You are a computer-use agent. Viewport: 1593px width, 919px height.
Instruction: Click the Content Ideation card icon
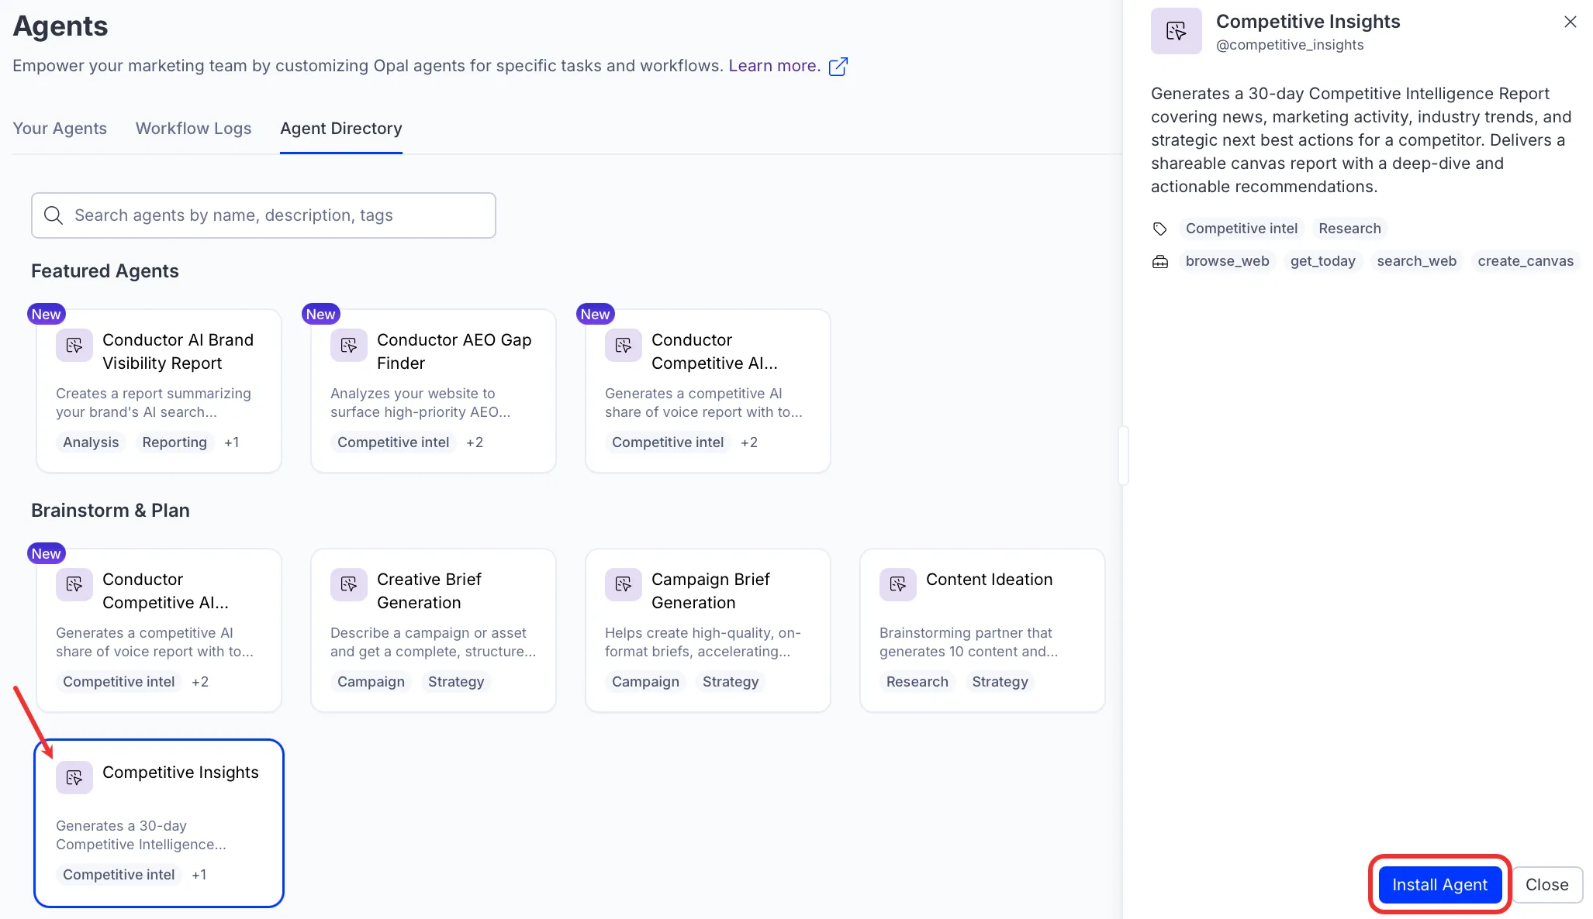pos(898,585)
